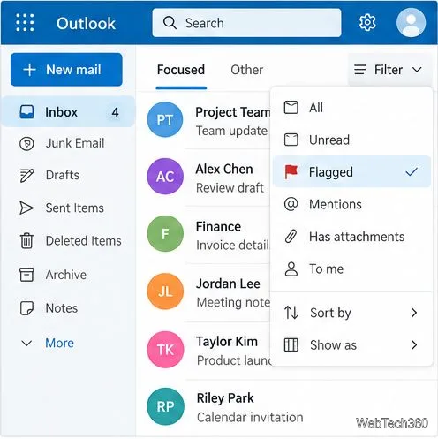Click the Show as columns icon

tap(291, 344)
